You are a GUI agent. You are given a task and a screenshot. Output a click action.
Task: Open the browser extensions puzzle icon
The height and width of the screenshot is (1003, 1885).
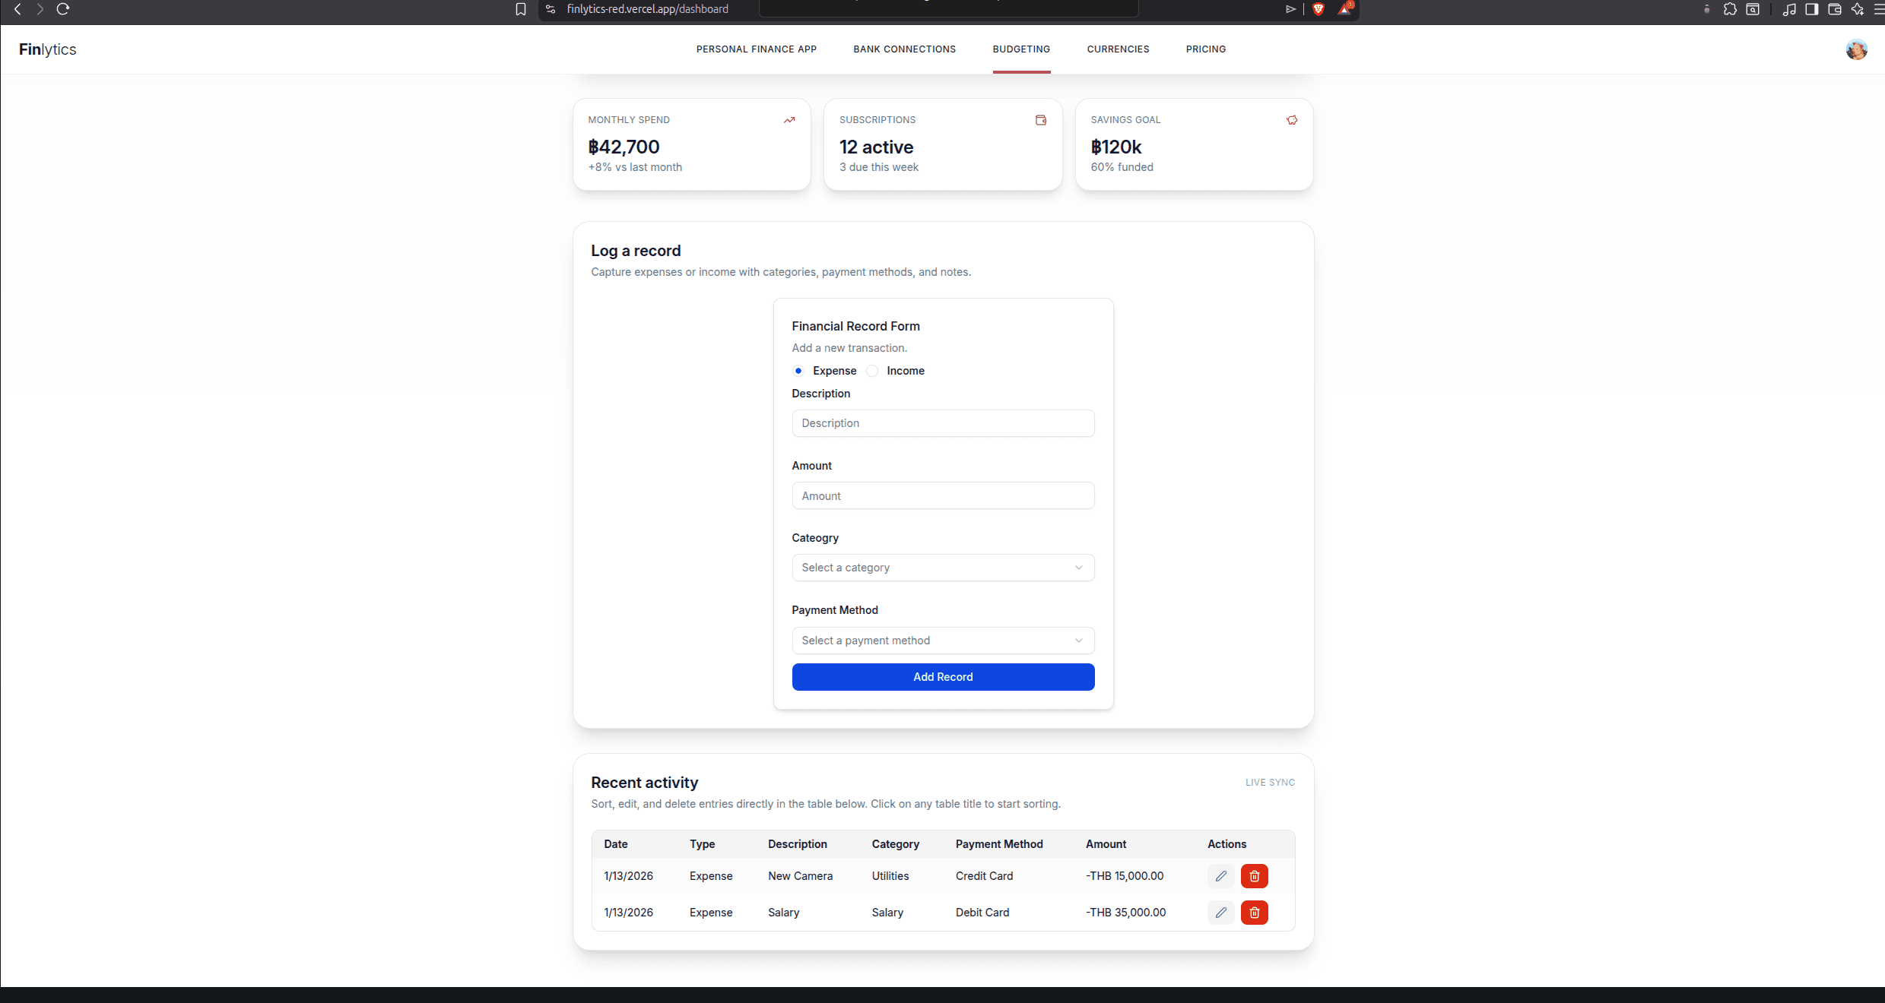click(1730, 10)
